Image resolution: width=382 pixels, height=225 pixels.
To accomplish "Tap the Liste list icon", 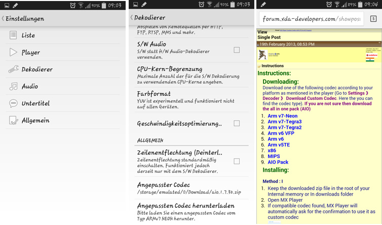I will pos(13,35).
